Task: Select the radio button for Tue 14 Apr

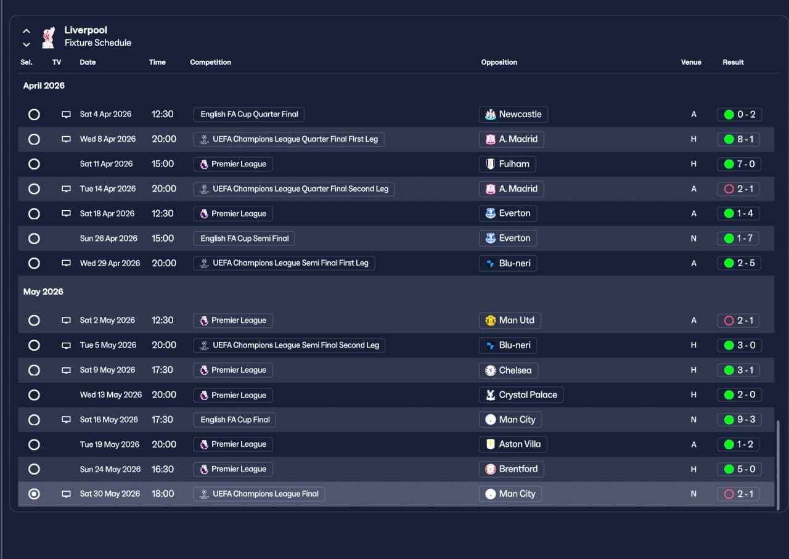Action: [x=34, y=189]
